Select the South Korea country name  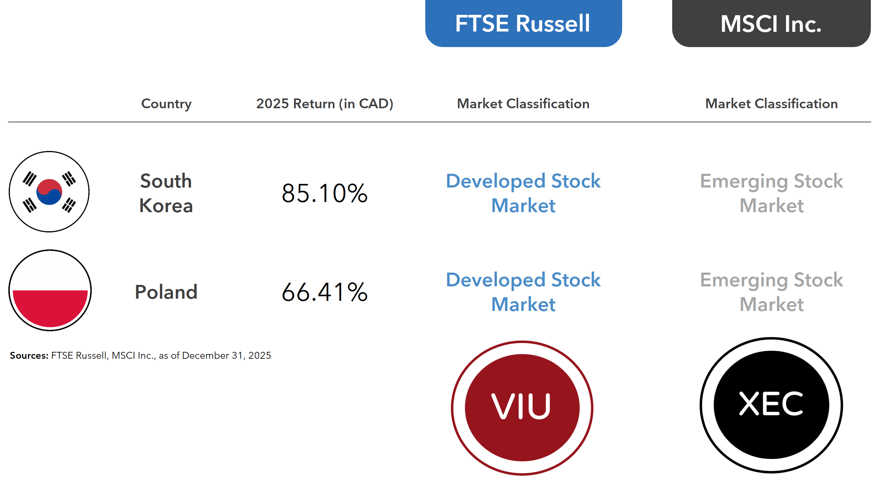pos(166,193)
